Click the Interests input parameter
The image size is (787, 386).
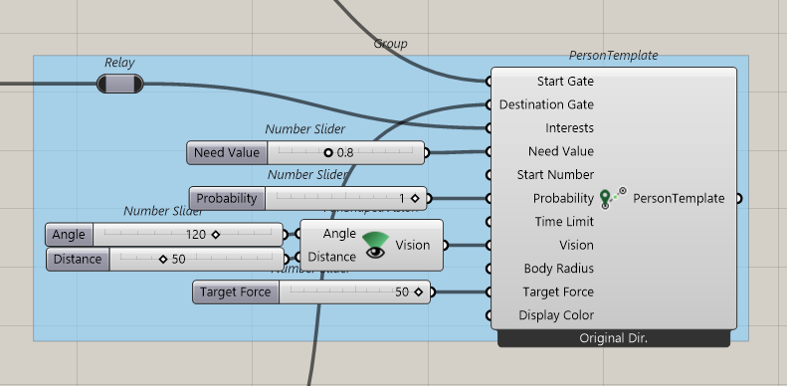[570, 128]
